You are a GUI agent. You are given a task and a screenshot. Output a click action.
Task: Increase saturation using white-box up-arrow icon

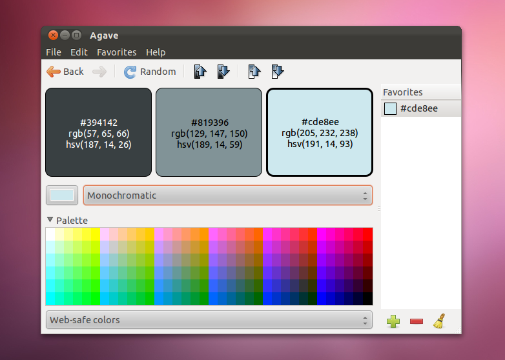[x=254, y=72]
